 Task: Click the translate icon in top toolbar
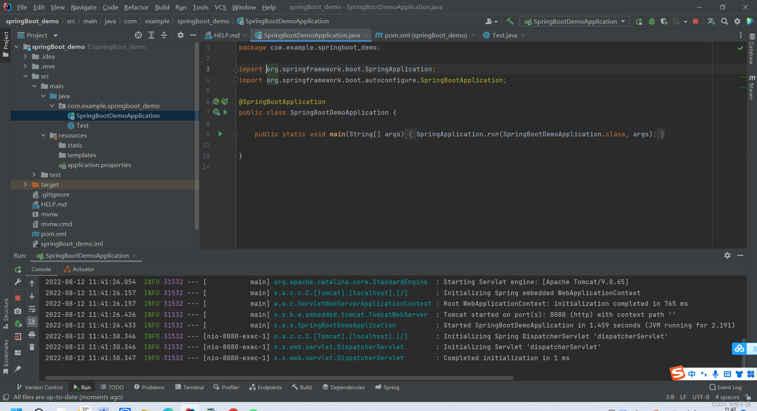pyautogui.click(x=711, y=21)
